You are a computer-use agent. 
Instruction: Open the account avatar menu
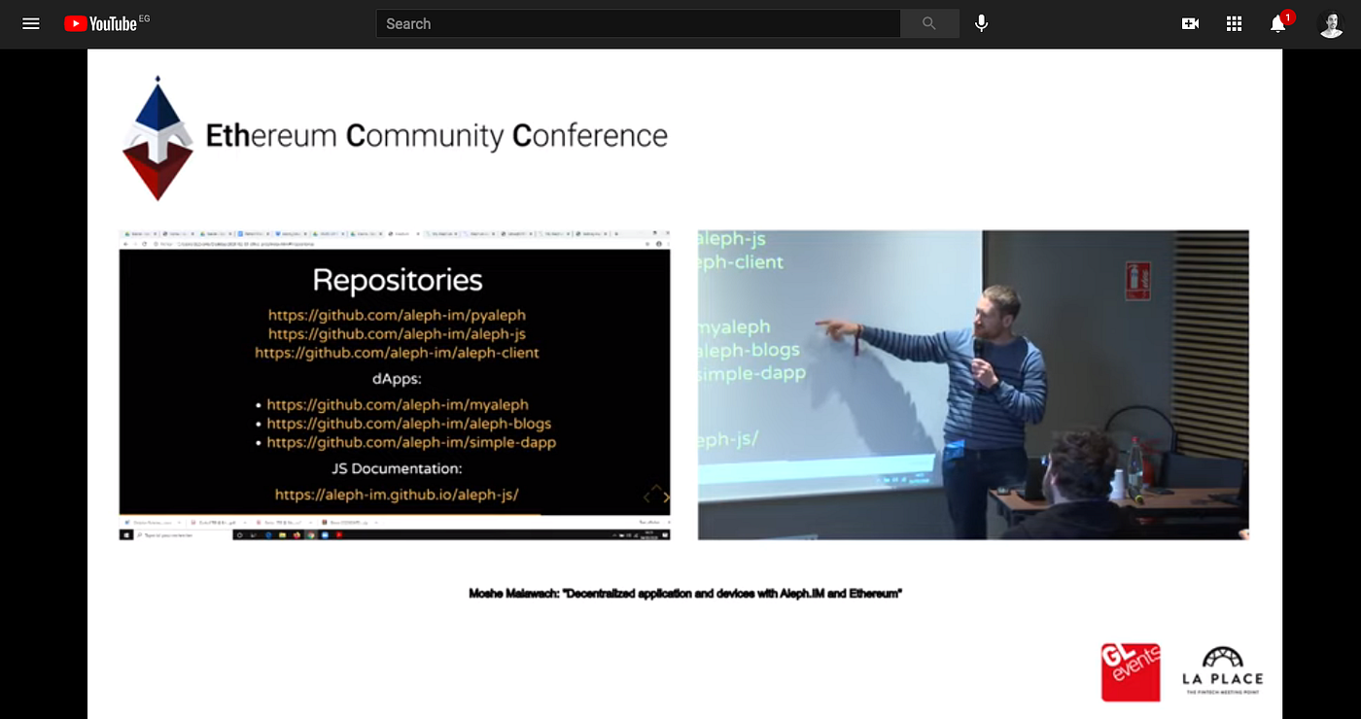point(1331,23)
